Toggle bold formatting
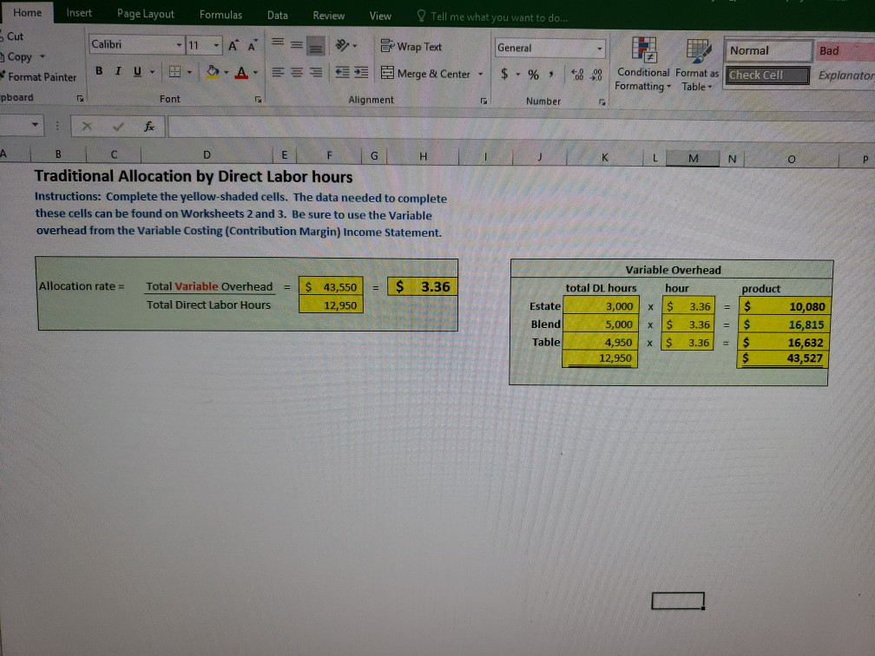The width and height of the screenshot is (875, 656). 98,72
